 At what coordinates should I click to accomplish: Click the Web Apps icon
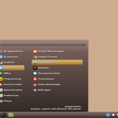click(x=35, y=90)
